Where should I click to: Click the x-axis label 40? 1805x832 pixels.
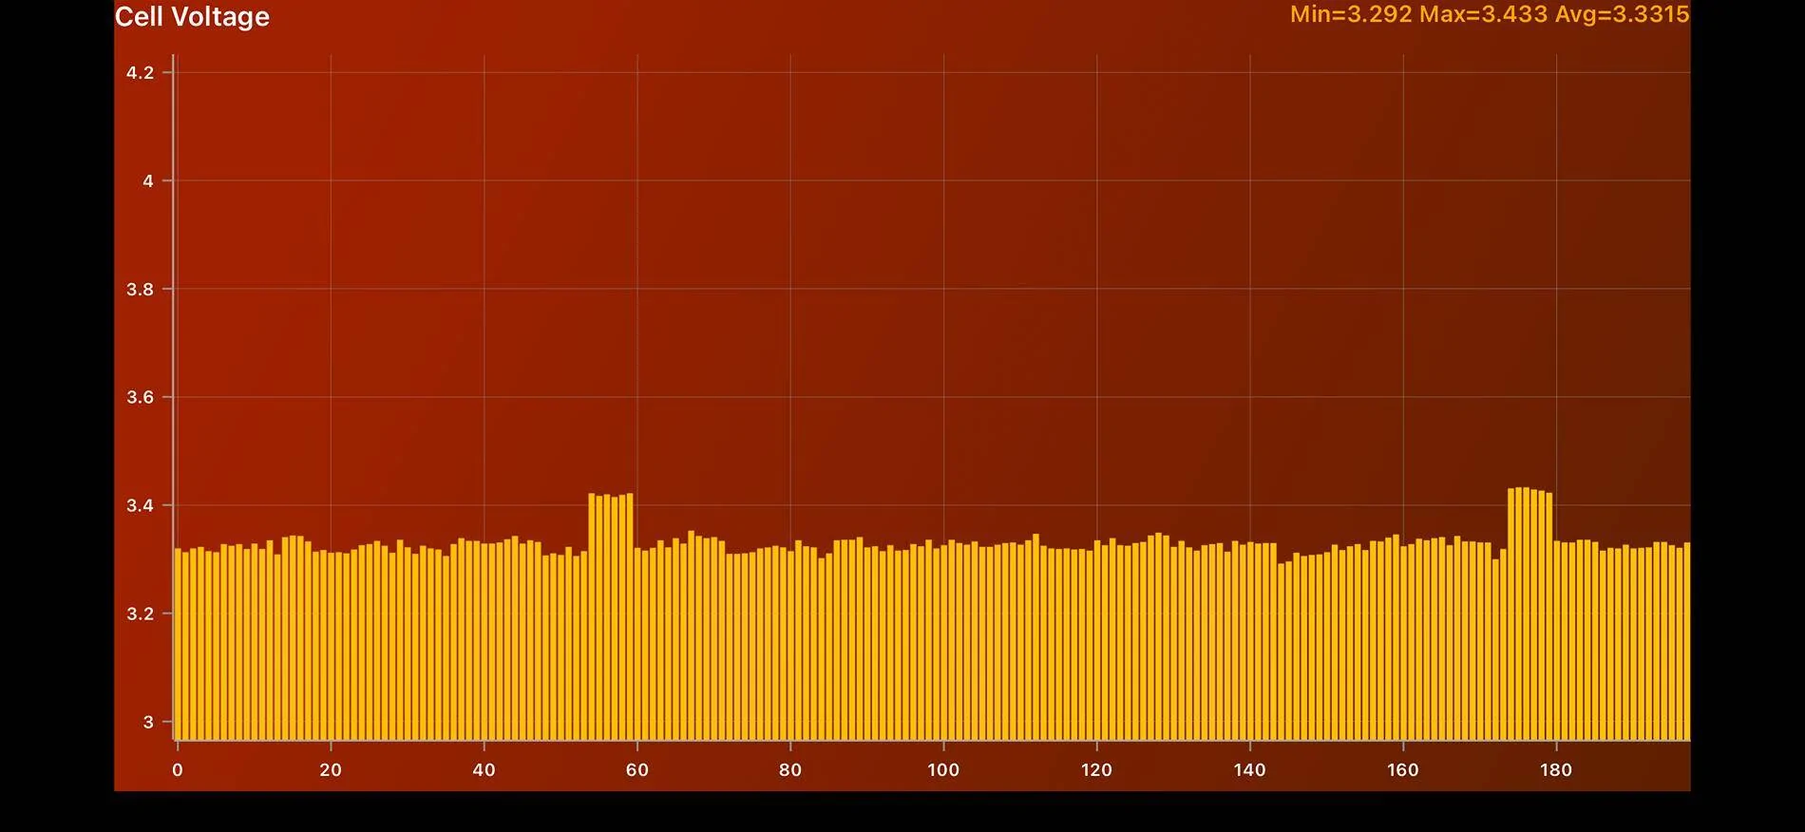coord(484,770)
